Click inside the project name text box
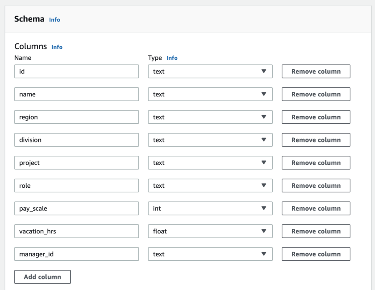 [77, 162]
